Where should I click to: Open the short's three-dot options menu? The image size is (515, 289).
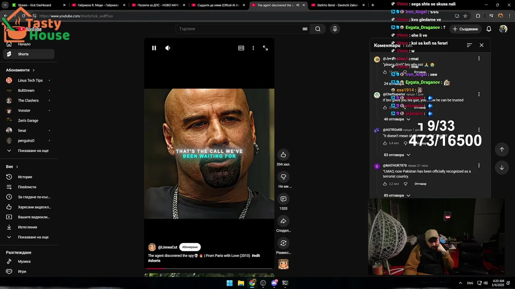coord(253,48)
